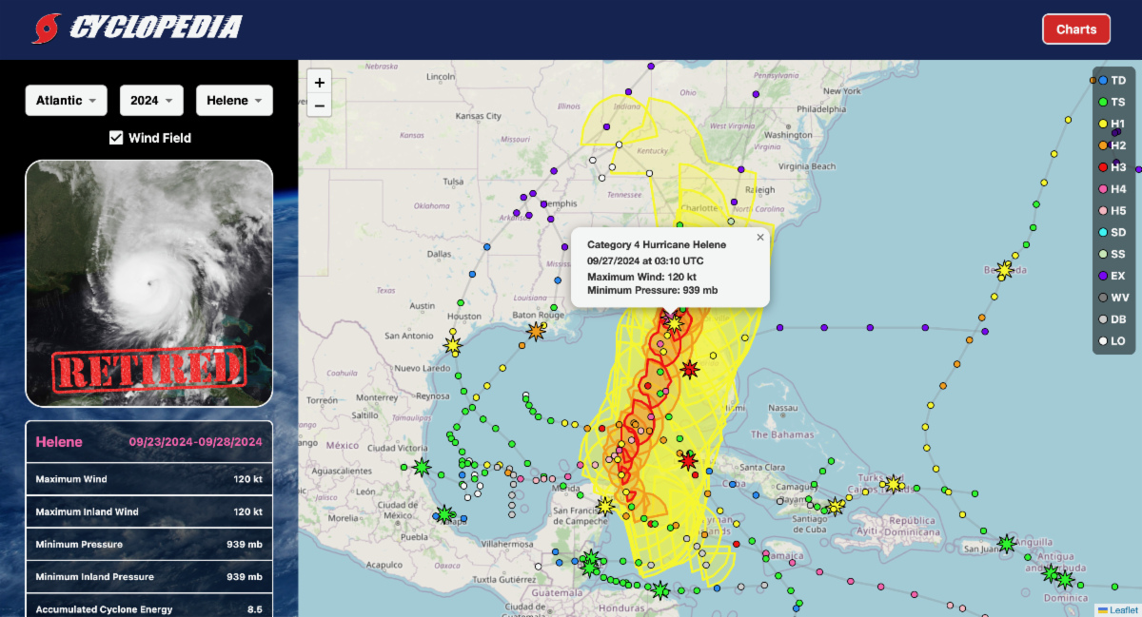Click the Helene satellite image thumbnail
The width and height of the screenshot is (1142, 617).
click(x=149, y=282)
